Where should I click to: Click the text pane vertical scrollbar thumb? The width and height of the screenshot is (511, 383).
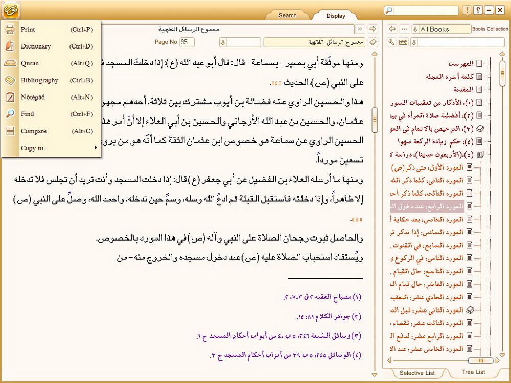375,120
